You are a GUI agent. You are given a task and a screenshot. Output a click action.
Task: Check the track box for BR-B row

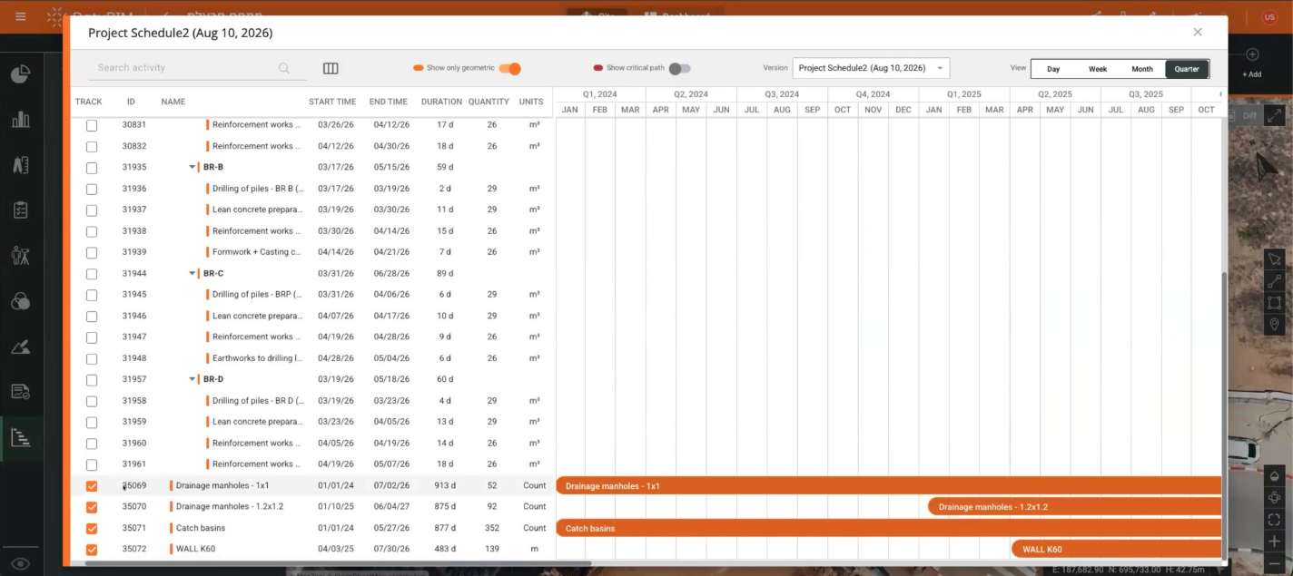(x=92, y=168)
